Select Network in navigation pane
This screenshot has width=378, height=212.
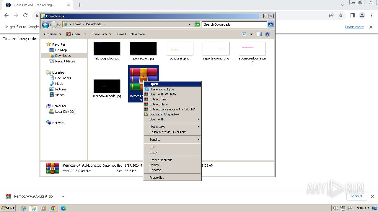tap(58, 123)
